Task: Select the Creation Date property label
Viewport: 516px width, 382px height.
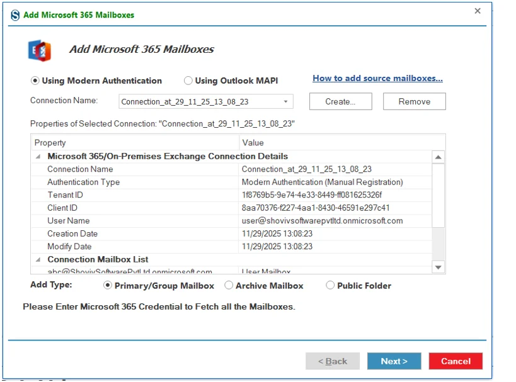Action: click(x=72, y=233)
